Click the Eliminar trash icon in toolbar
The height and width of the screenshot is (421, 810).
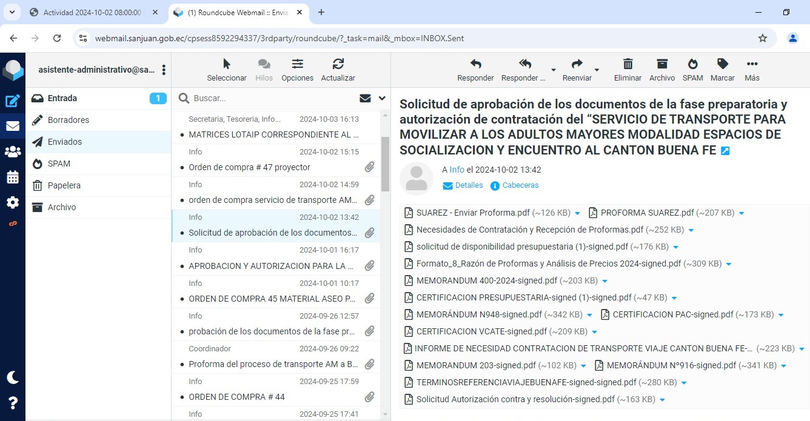628,70
